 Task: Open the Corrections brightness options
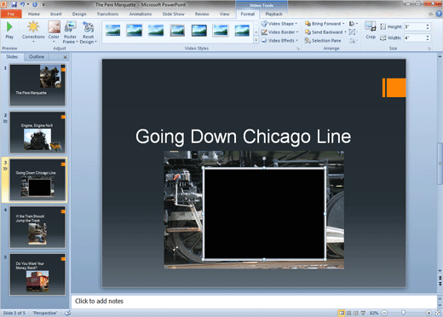coord(33,32)
